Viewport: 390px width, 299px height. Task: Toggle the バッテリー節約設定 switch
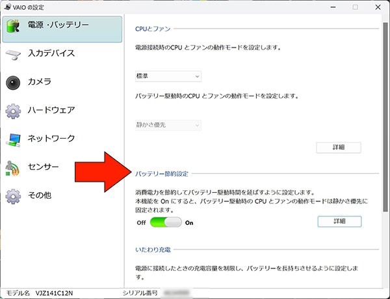[x=166, y=222]
